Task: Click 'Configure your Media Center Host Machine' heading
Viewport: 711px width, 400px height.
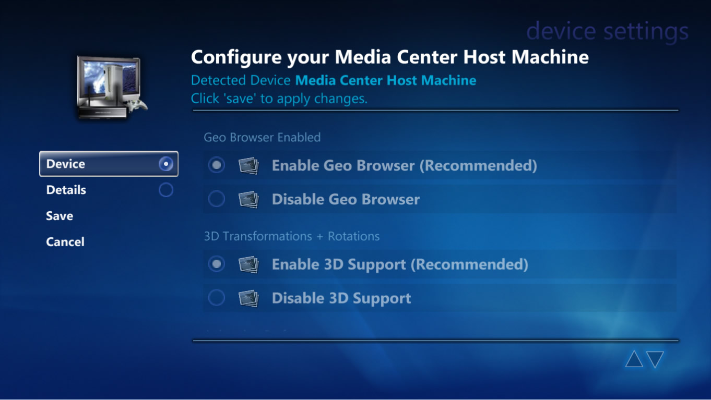Action: tap(390, 57)
